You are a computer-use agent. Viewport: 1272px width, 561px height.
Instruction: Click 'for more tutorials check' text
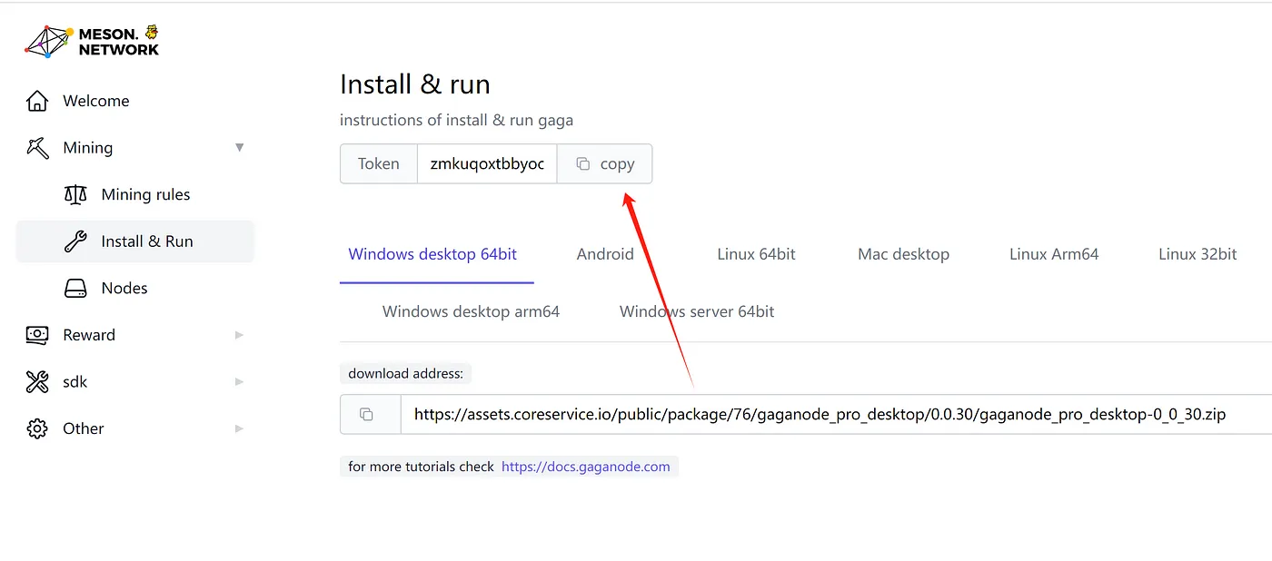click(x=421, y=467)
